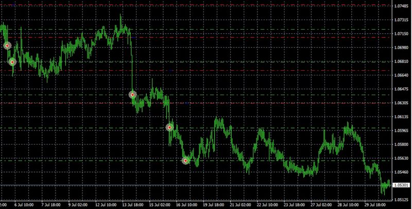The height and width of the screenshot is (209, 412).
Task: Click the current price label 1.05301
Action: tap(401, 185)
